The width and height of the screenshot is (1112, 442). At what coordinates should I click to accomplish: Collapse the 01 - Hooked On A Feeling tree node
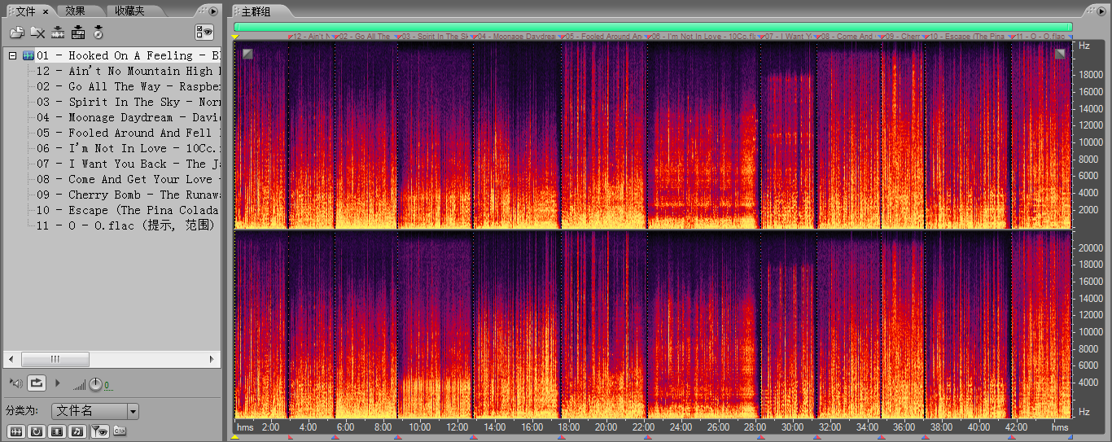coord(12,55)
